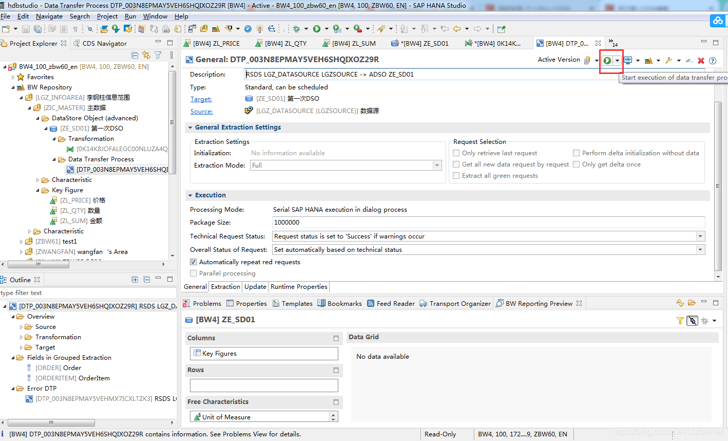The width and height of the screenshot is (728, 441).
Task: Open the Window menu
Action: tap(155, 16)
